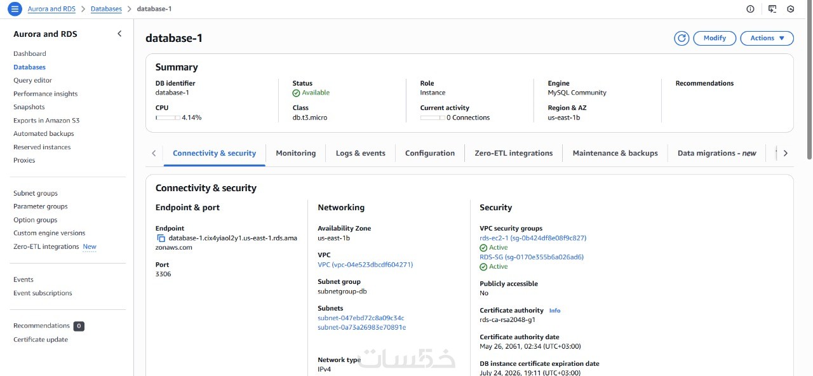
Task: Open the Logs & events tab
Action: pyautogui.click(x=360, y=153)
